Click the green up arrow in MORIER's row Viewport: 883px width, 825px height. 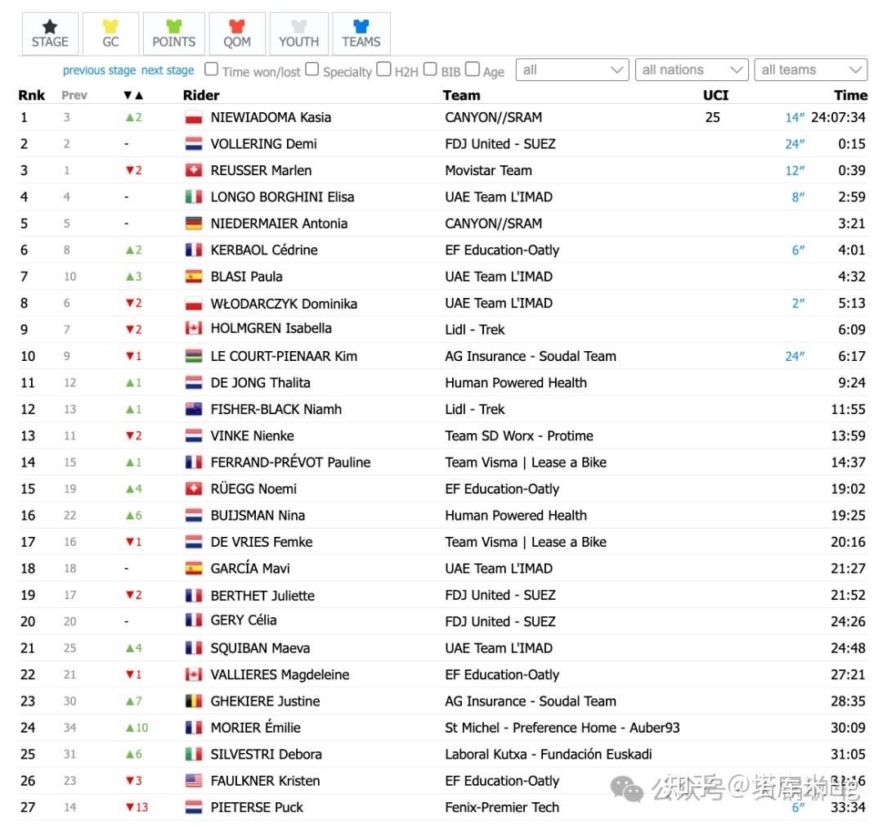coord(130,728)
